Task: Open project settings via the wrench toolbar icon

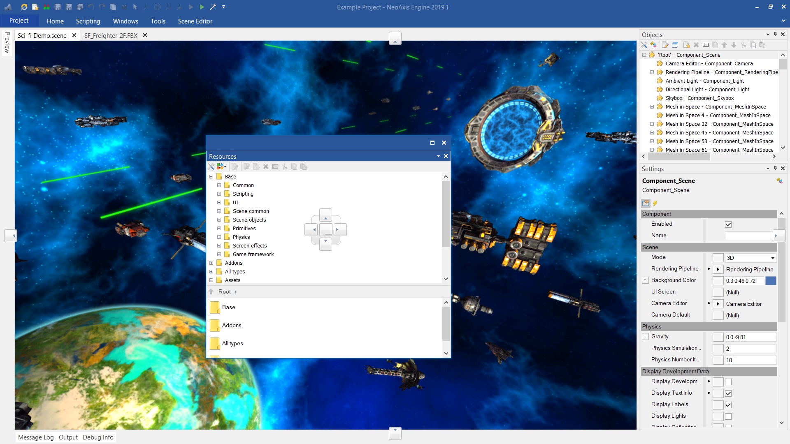Action: pos(214,7)
